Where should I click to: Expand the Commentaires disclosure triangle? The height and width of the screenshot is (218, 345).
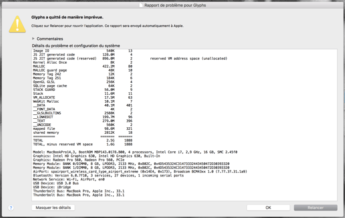[x=33, y=39]
